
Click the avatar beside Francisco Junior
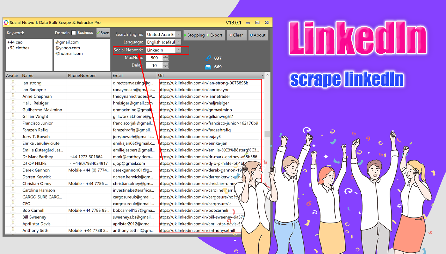point(13,123)
